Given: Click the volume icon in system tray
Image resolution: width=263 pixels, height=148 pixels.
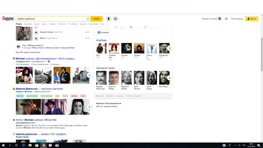Looking at the screenshot, I should tap(239, 145).
